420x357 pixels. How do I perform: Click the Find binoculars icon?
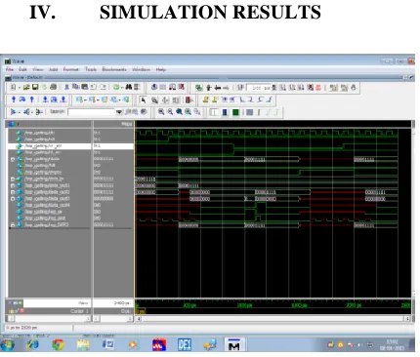(129, 87)
